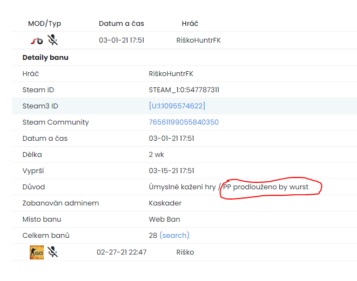Open Steam Community profile link 76561199055840350

(x=184, y=122)
